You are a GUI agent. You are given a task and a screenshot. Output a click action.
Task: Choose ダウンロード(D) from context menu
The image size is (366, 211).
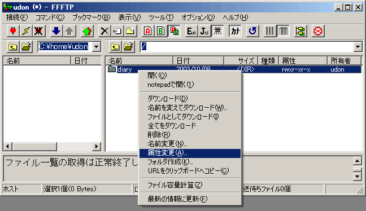pos(167,98)
